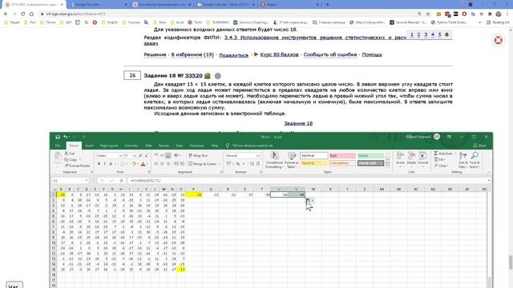
Task: Click Сообщить об ошибке link
Action: [330, 54]
